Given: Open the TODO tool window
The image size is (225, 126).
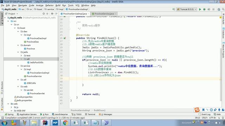Looking at the screenshot, I should click(77, 114).
